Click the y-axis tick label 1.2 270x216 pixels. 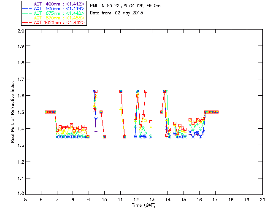click(21, 162)
